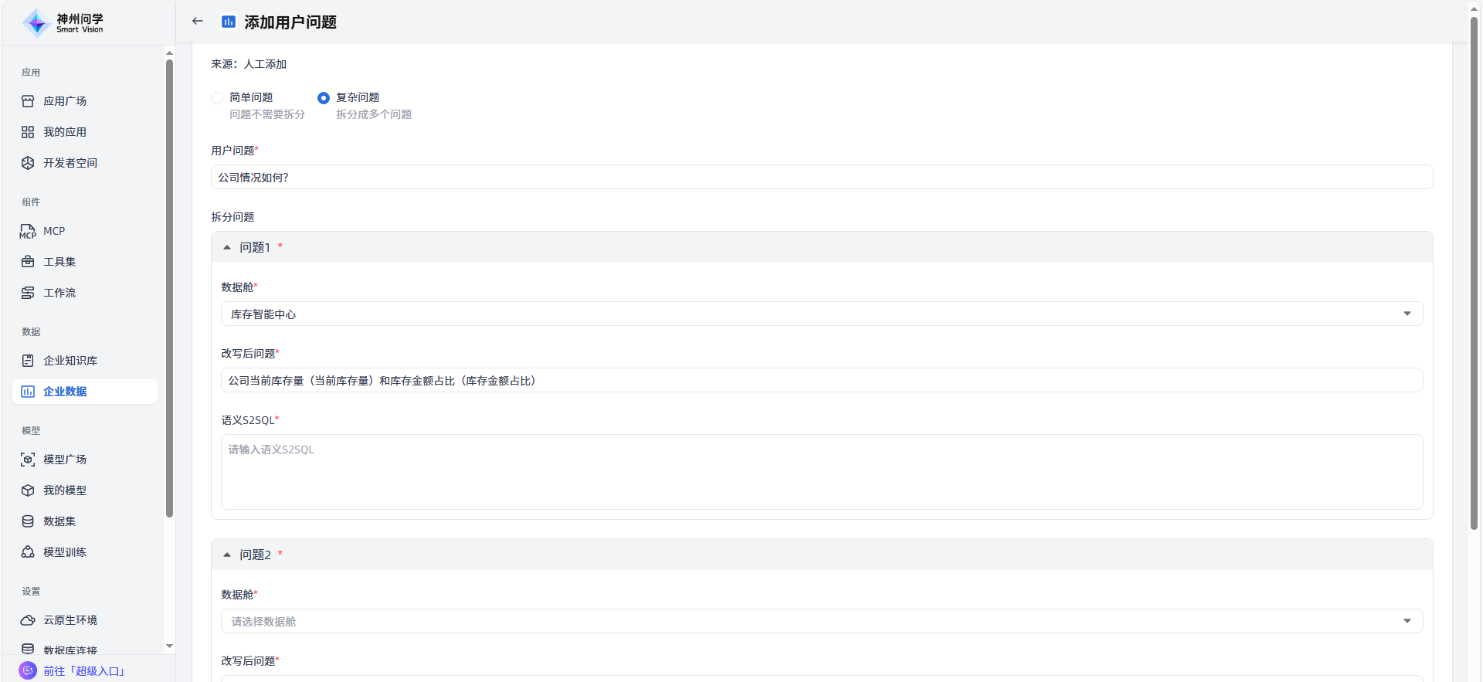
Task: Select the 简单问题 radio button
Action: pos(217,98)
